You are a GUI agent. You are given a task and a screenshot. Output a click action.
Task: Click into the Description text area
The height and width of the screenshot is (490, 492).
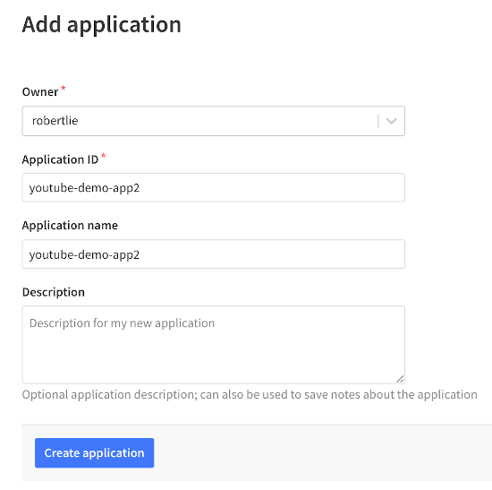(x=214, y=345)
